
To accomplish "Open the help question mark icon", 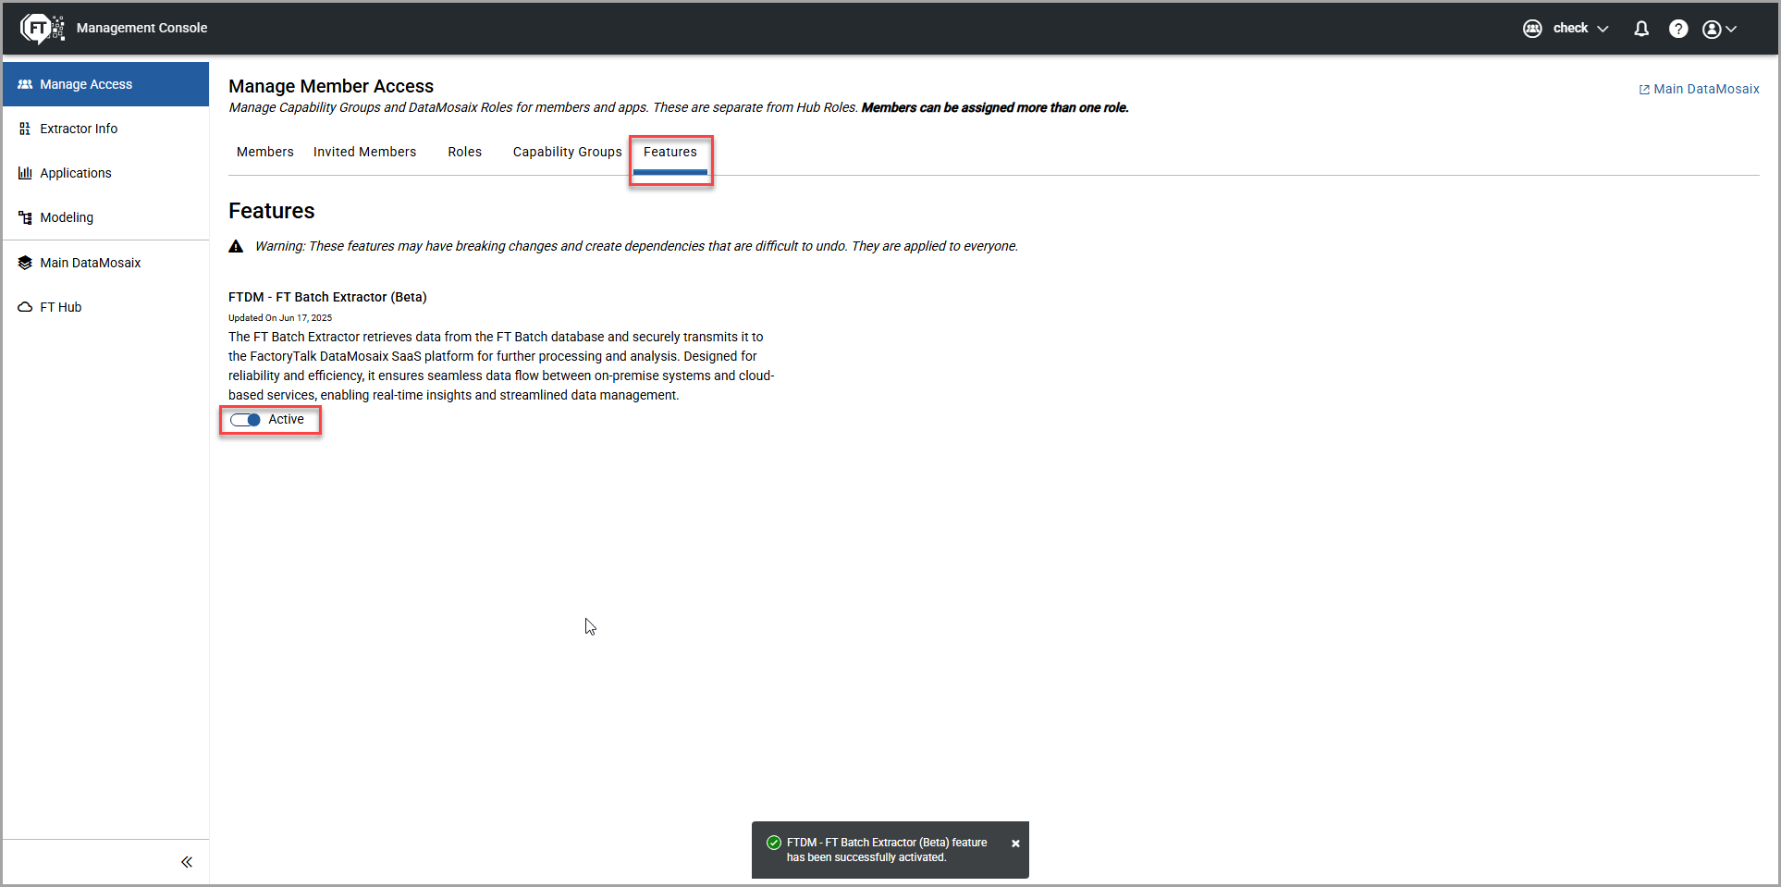I will (1677, 29).
